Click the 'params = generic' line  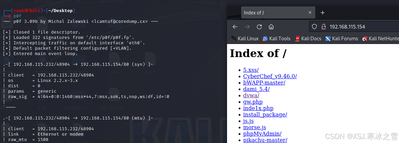point(32,91)
